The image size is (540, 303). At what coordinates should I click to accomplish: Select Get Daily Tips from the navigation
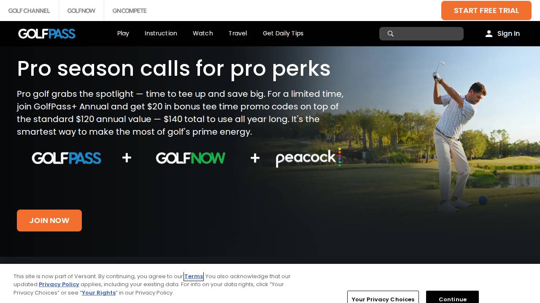[x=283, y=34]
